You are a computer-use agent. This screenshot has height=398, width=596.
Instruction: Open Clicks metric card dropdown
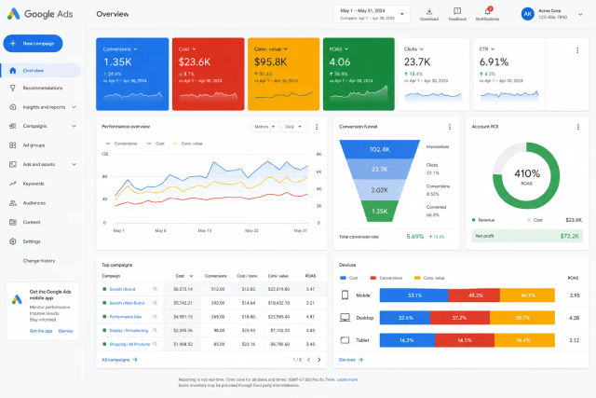(x=421, y=49)
